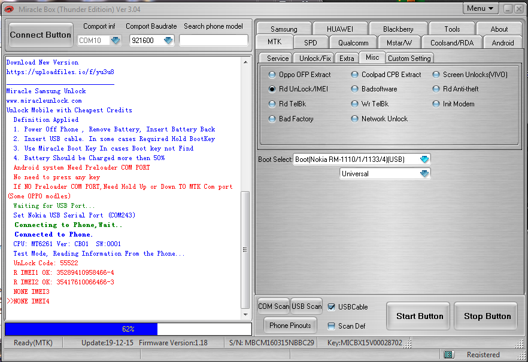The height and width of the screenshot is (362, 528).
Task: Select Screen Unlocks(VIVO) radio button
Action: [436, 75]
